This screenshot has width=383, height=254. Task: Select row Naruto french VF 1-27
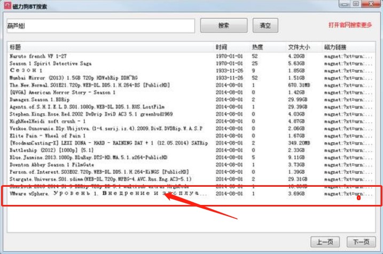tap(191, 56)
